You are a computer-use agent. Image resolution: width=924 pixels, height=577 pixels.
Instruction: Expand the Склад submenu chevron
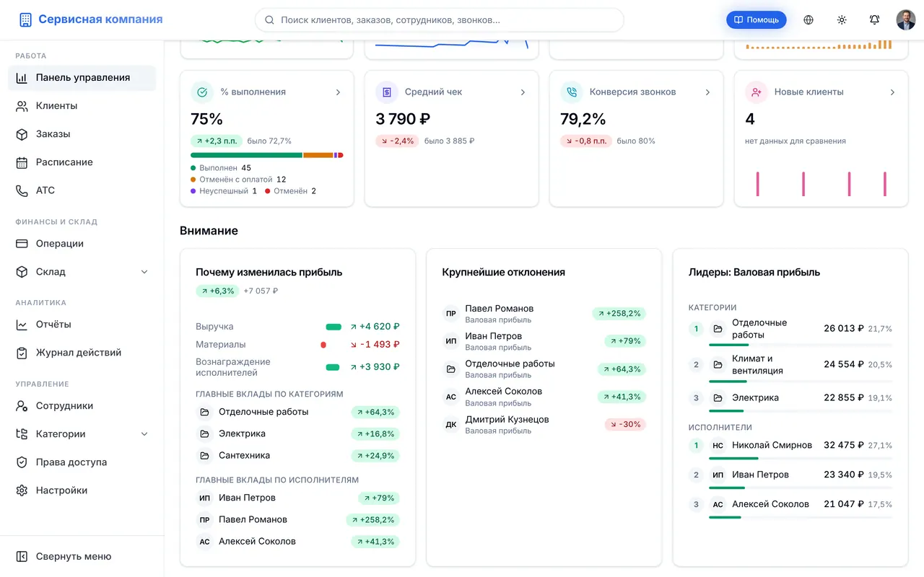tap(144, 272)
